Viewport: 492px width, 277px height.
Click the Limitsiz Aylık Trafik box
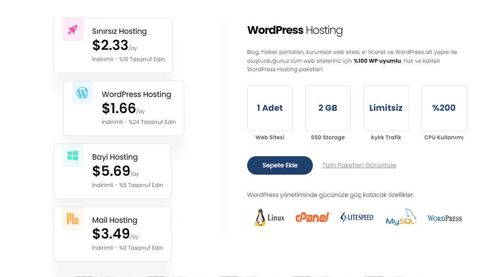[x=386, y=108]
